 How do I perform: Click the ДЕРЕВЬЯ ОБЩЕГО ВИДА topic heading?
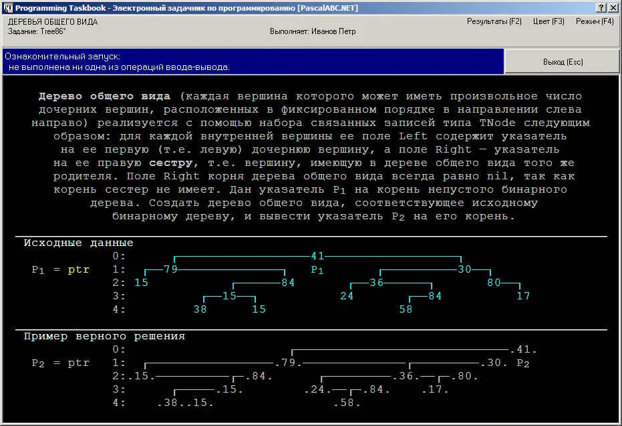coord(52,21)
